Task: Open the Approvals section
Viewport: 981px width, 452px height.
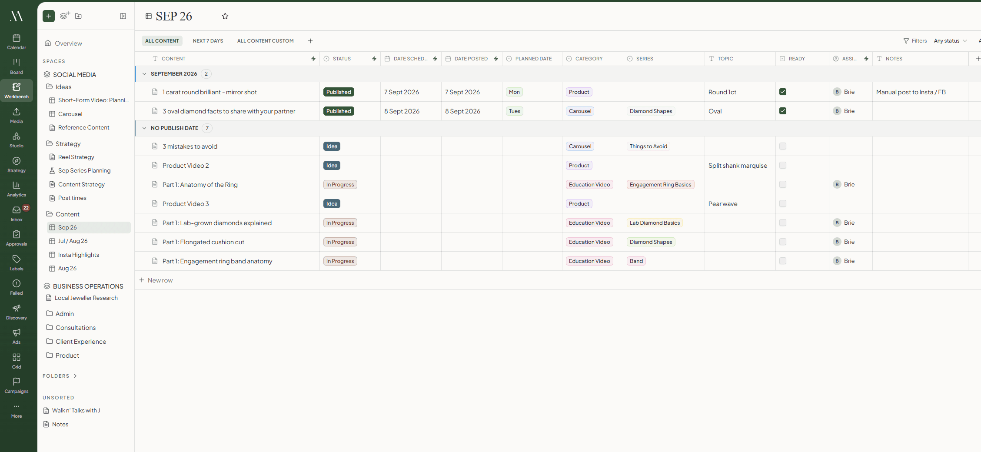Action: (17, 238)
